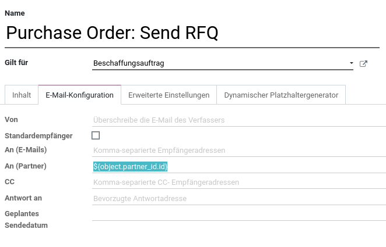Image resolution: width=386 pixels, height=247 pixels.
Task: Click the Geplantes Sendedatum label
Action: (26, 219)
